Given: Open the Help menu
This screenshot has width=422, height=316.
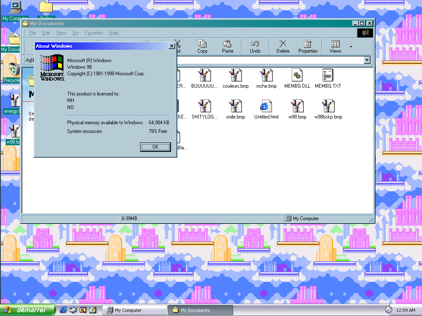Looking at the screenshot, I should (x=113, y=33).
